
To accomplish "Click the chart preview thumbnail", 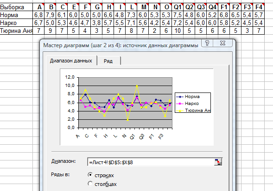I will 137,107.
